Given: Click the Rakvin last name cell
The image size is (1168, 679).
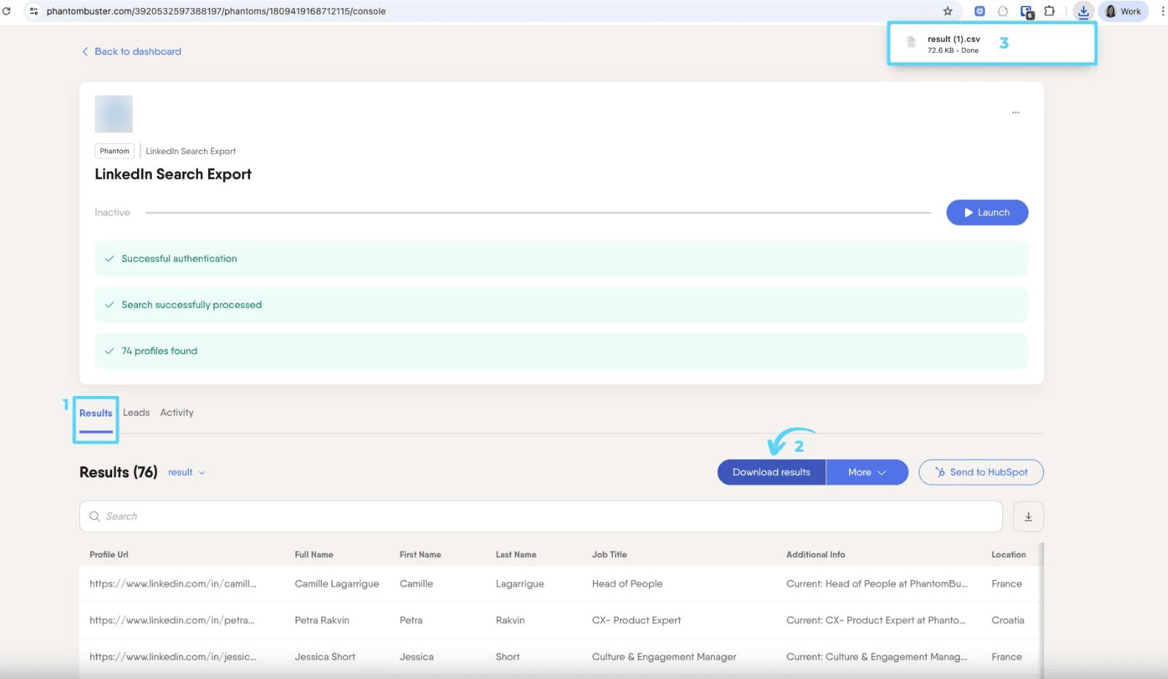Looking at the screenshot, I should tap(510, 620).
